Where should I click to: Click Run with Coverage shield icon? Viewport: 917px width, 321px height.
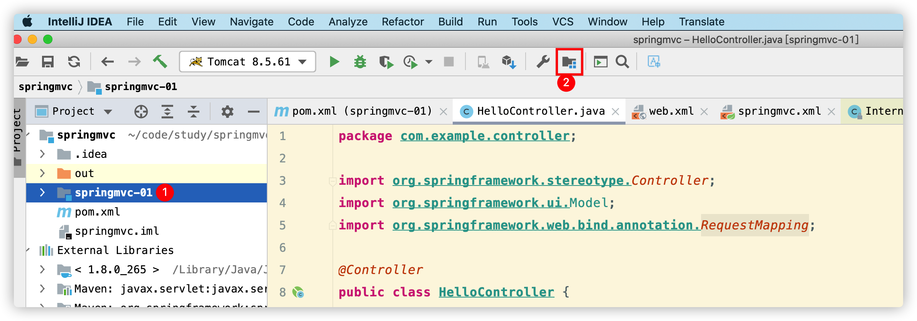click(x=386, y=62)
